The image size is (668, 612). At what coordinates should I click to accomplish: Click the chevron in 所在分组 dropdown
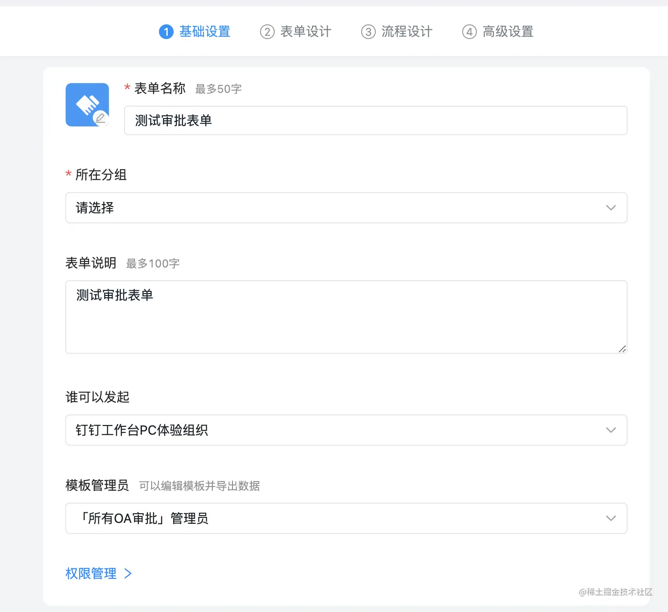(x=611, y=208)
